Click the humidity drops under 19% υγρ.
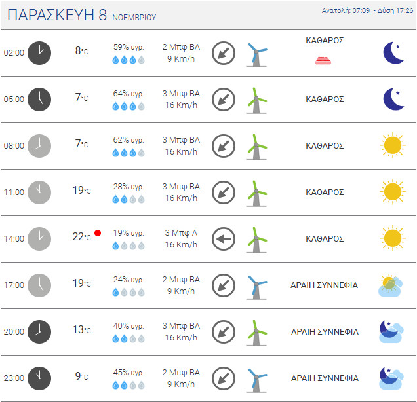The width and height of the screenshot is (417, 402). click(129, 246)
